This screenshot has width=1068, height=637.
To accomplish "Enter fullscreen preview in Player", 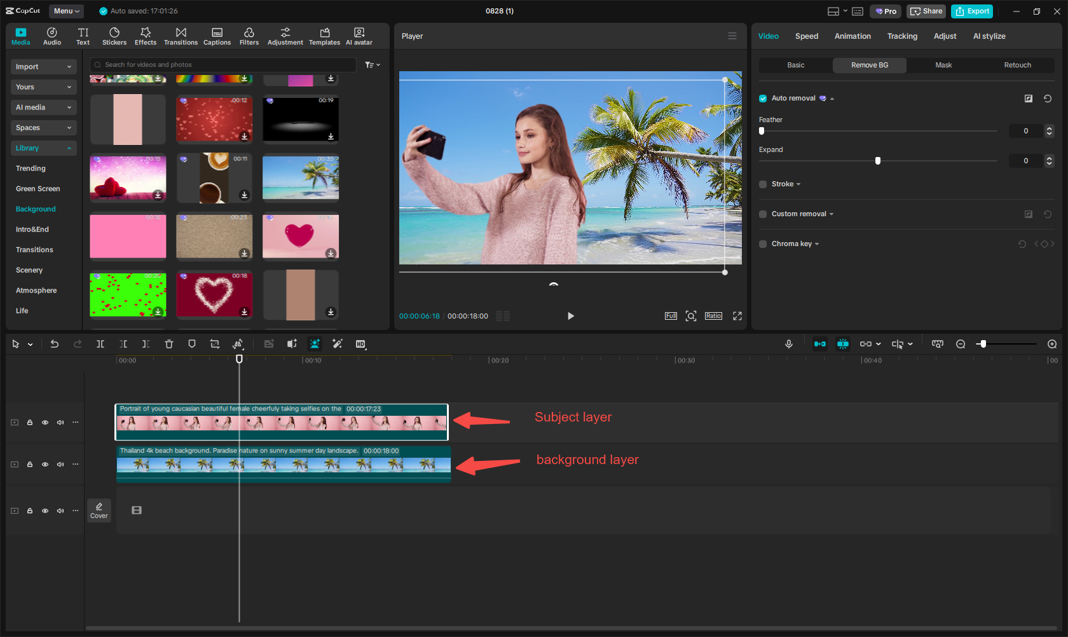I will click(737, 316).
